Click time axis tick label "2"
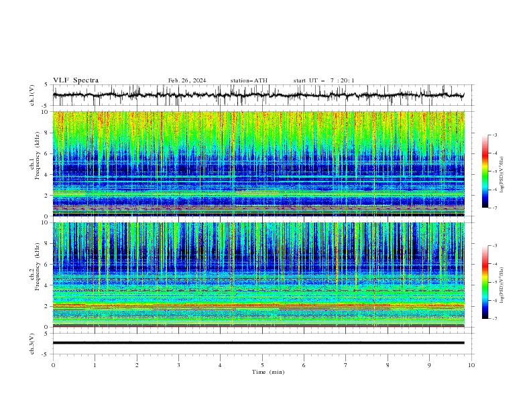Image resolution: width=531 pixels, height=410 pixels. pos(137,365)
